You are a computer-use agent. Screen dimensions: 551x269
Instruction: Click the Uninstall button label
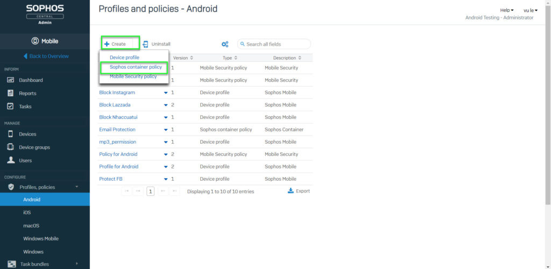point(161,44)
